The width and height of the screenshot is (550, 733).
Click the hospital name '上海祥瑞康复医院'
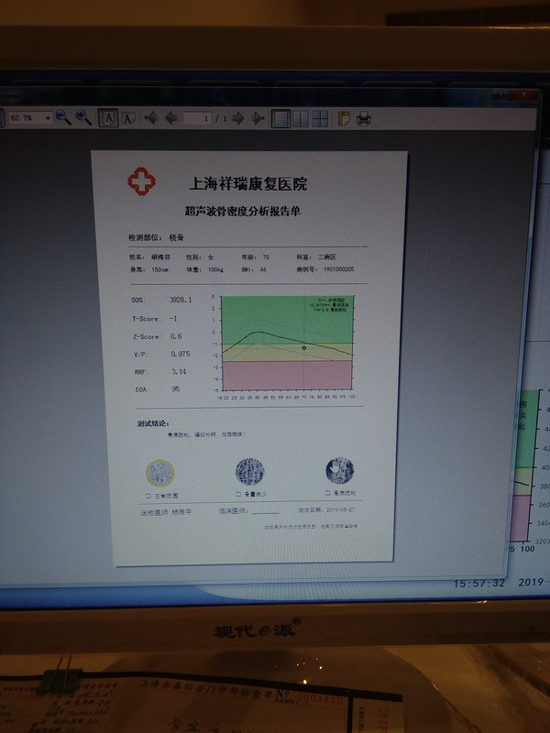247,183
